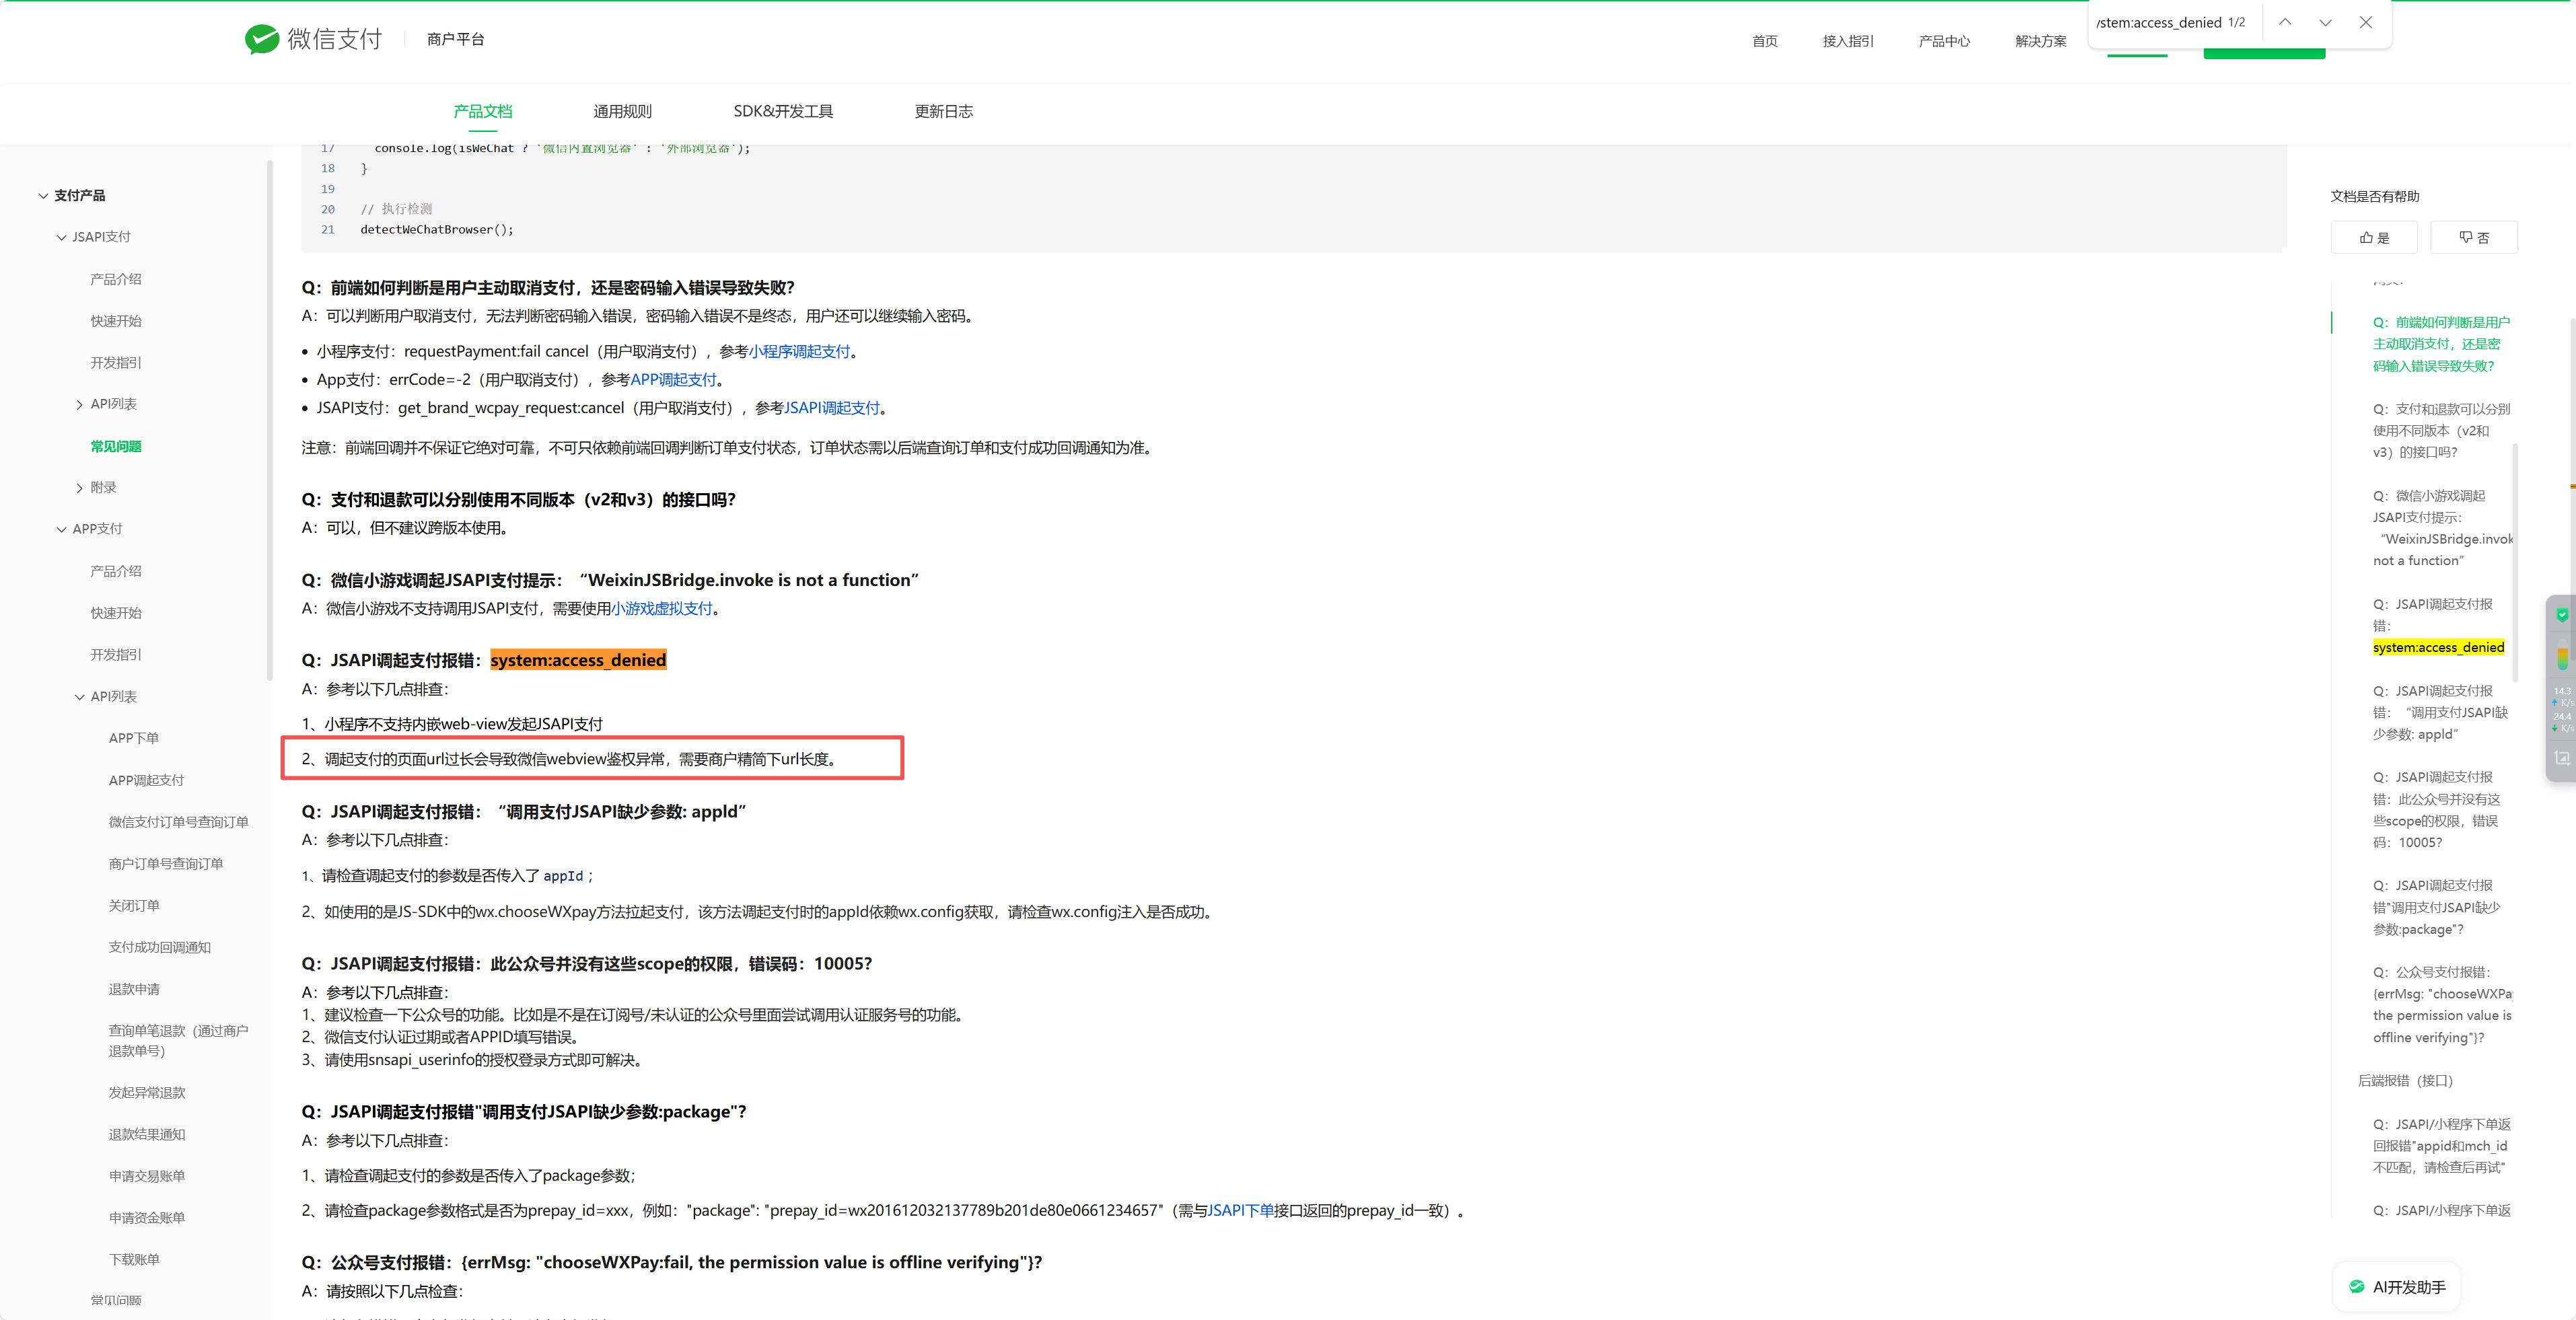Click screenshot crop icon in floating widget
This screenshot has height=1320, width=2576.
[2562, 759]
